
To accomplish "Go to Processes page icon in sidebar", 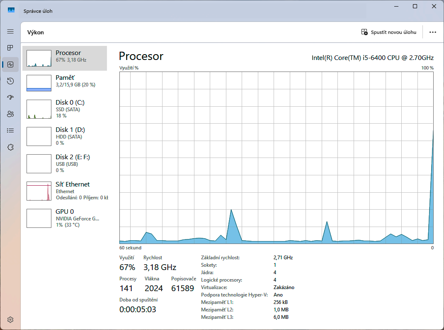I will tap(10, 48).
